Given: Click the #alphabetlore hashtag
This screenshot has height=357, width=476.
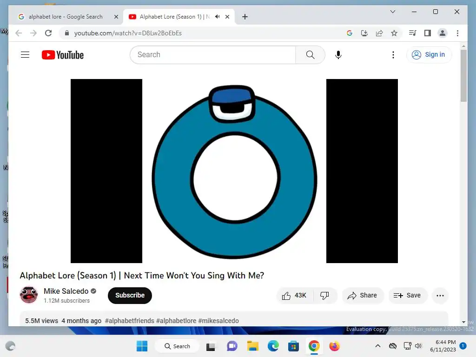Looking at the screenshot, I should click(x=176, y=321).
